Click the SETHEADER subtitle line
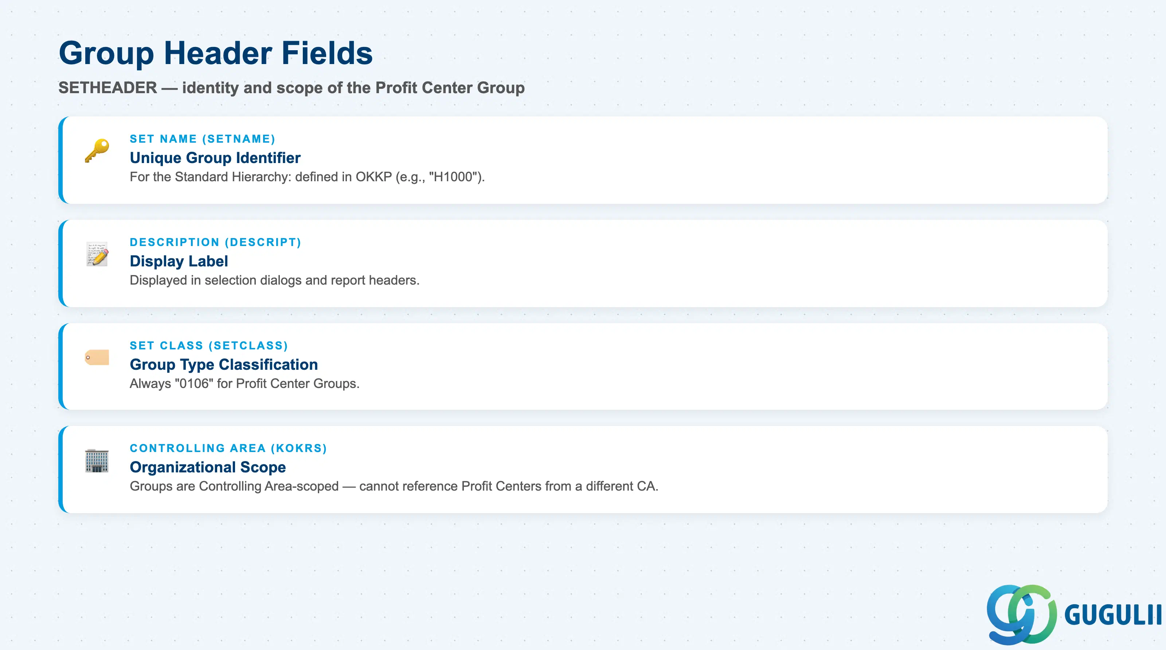The height and width of the screenshot is (650, 1166). [x=291, y=88]
